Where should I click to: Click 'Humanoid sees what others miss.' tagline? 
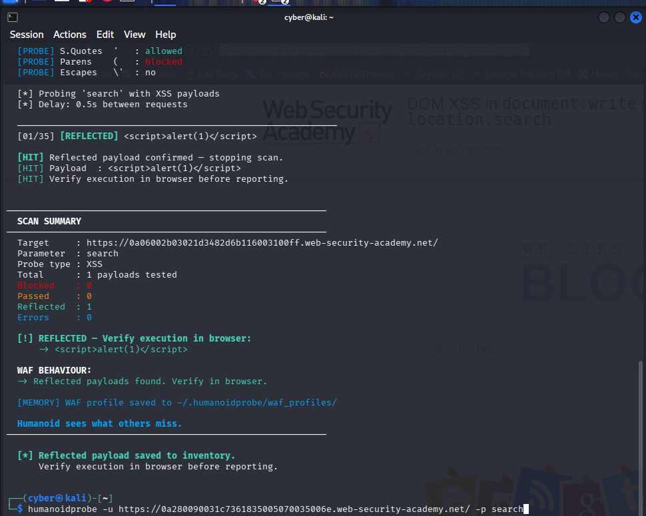pyautogui.click(x=99, y=424)
